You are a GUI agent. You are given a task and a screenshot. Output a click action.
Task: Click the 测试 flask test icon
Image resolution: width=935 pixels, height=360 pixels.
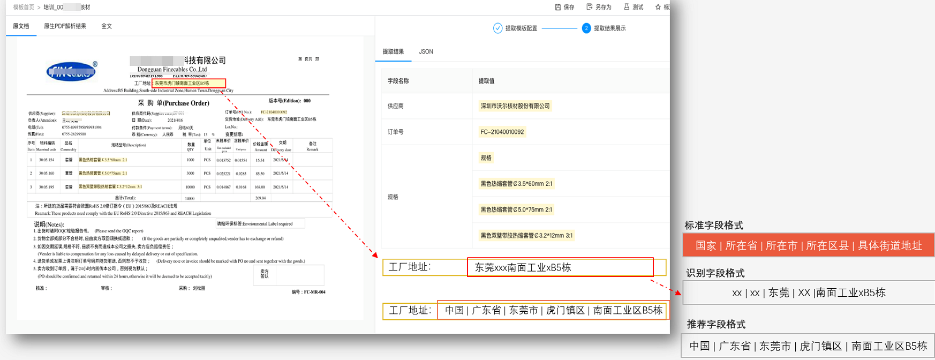(627, 7)
